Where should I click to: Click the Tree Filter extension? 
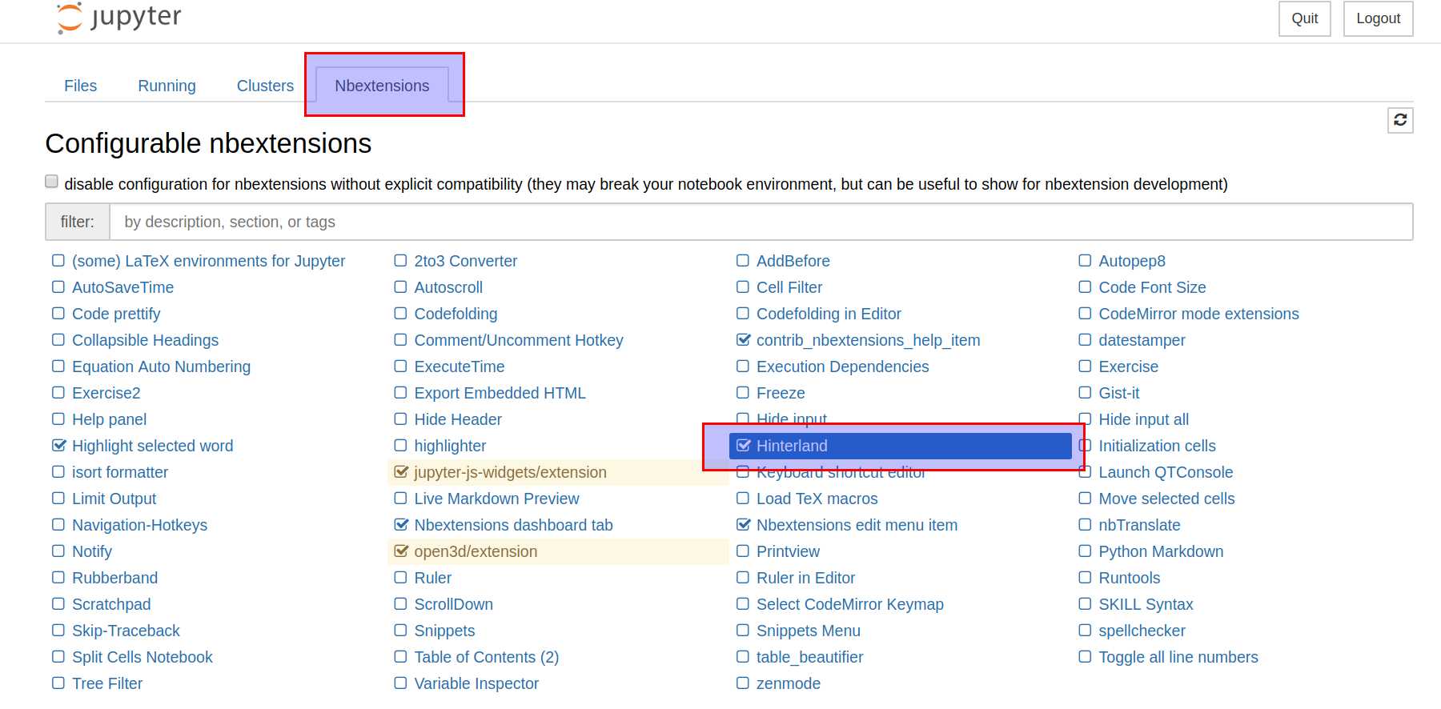click(x=107, y=683)
